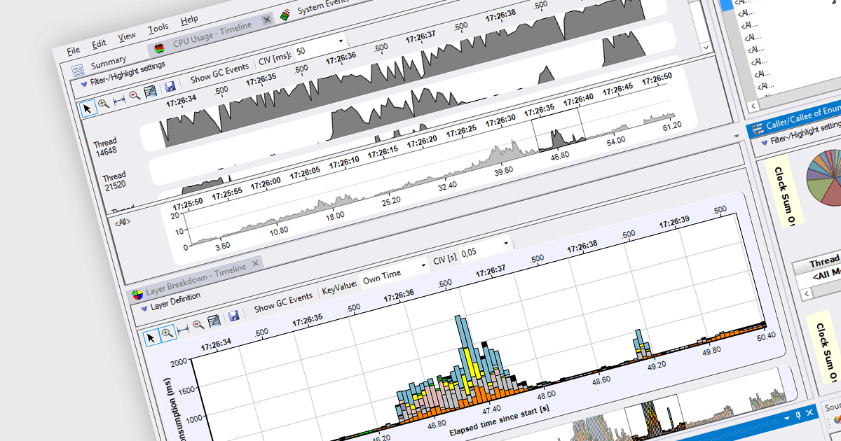Open the CIV [s] dropdown arrow
The width and height of the screenshot is (841, 441).
[x=506, y=243]
